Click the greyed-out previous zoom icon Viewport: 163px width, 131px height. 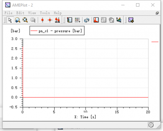coord(33,20)
